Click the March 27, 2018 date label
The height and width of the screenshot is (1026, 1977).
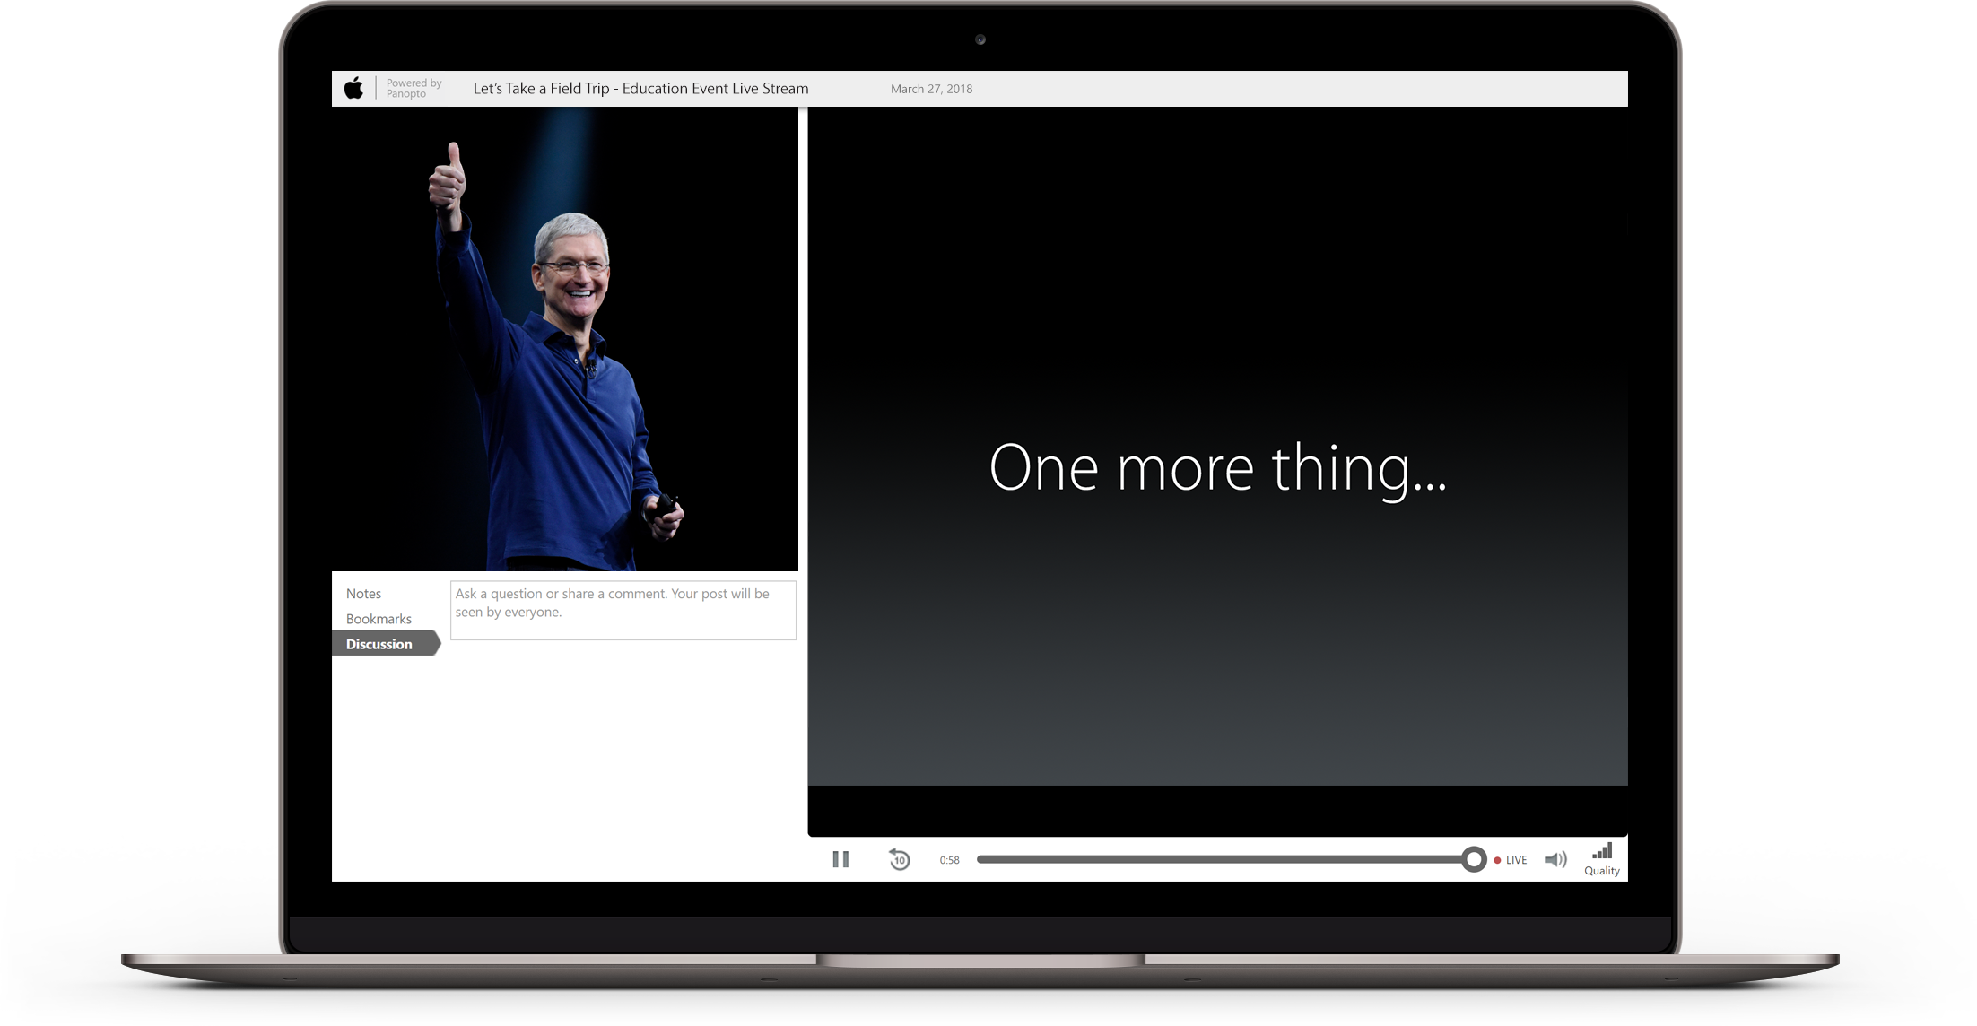pyautogui.click(x=931, y=89)
